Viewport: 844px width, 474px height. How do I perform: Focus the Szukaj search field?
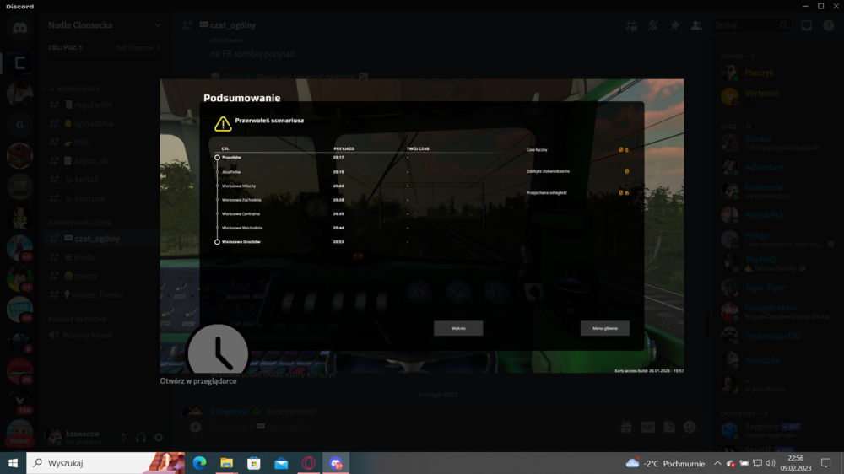[751, 25]
